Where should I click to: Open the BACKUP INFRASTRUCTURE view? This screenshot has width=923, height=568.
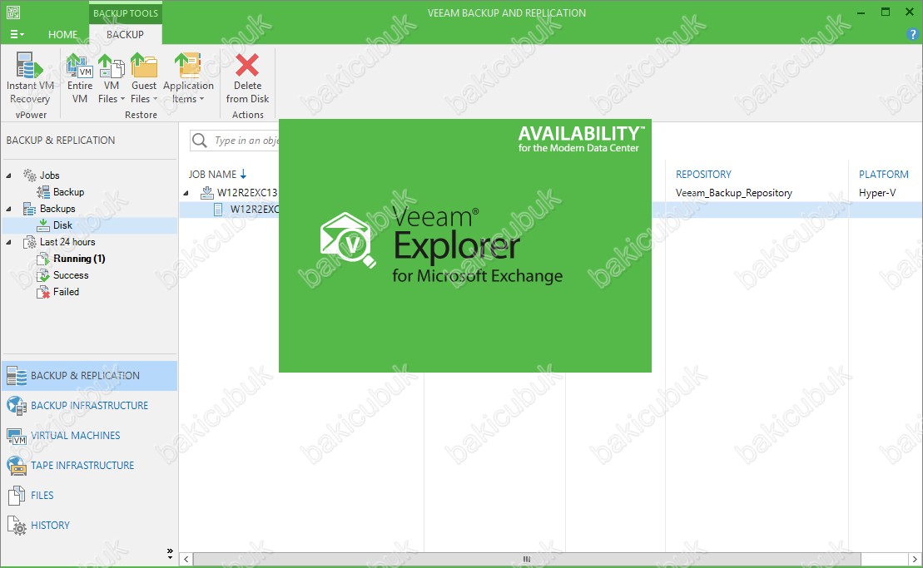(90, 406)
